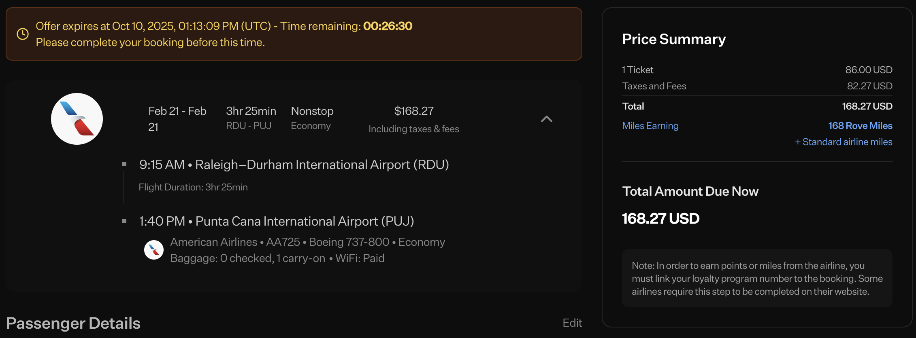This screenshot has height=338, width=916.
Task: Click the Total Amount Due Now figure
Action: (660, 219)
